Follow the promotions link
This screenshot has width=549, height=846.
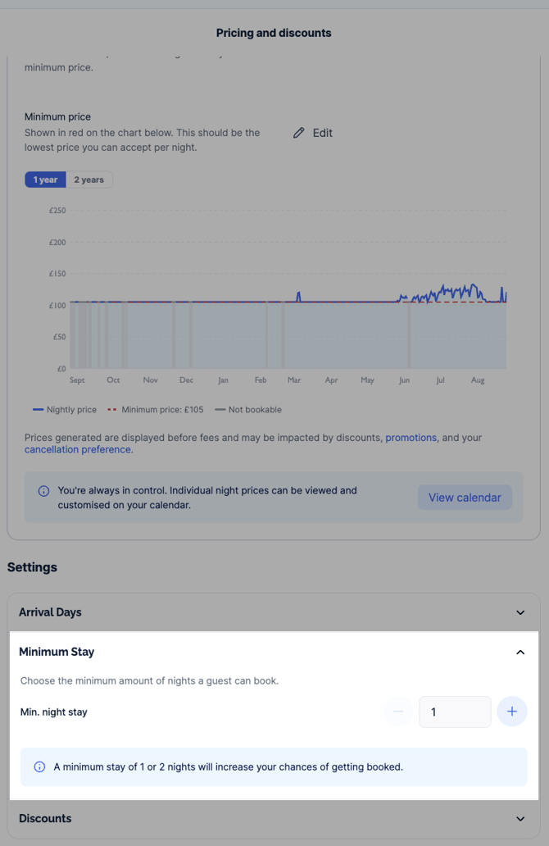click(411, 438)
